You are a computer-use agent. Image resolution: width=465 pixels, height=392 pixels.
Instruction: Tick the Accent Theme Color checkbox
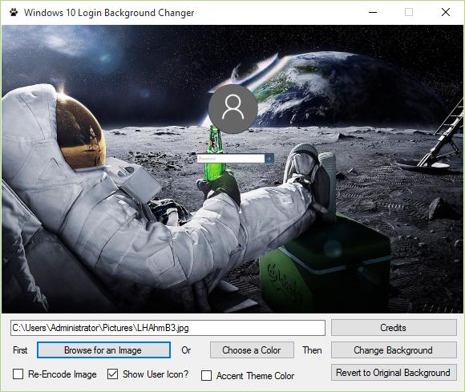click(206, 375)
